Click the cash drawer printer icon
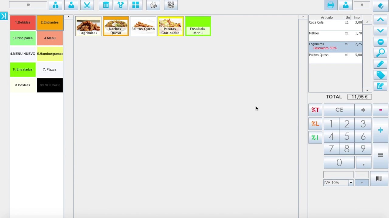Viewport: 389px width, 218px height. [153, 5]
